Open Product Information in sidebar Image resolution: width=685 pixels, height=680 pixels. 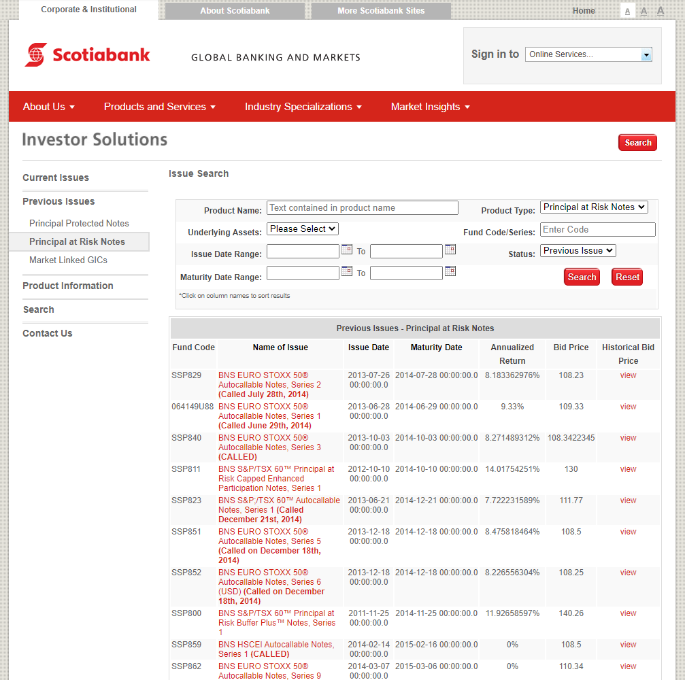pos(68,286)
